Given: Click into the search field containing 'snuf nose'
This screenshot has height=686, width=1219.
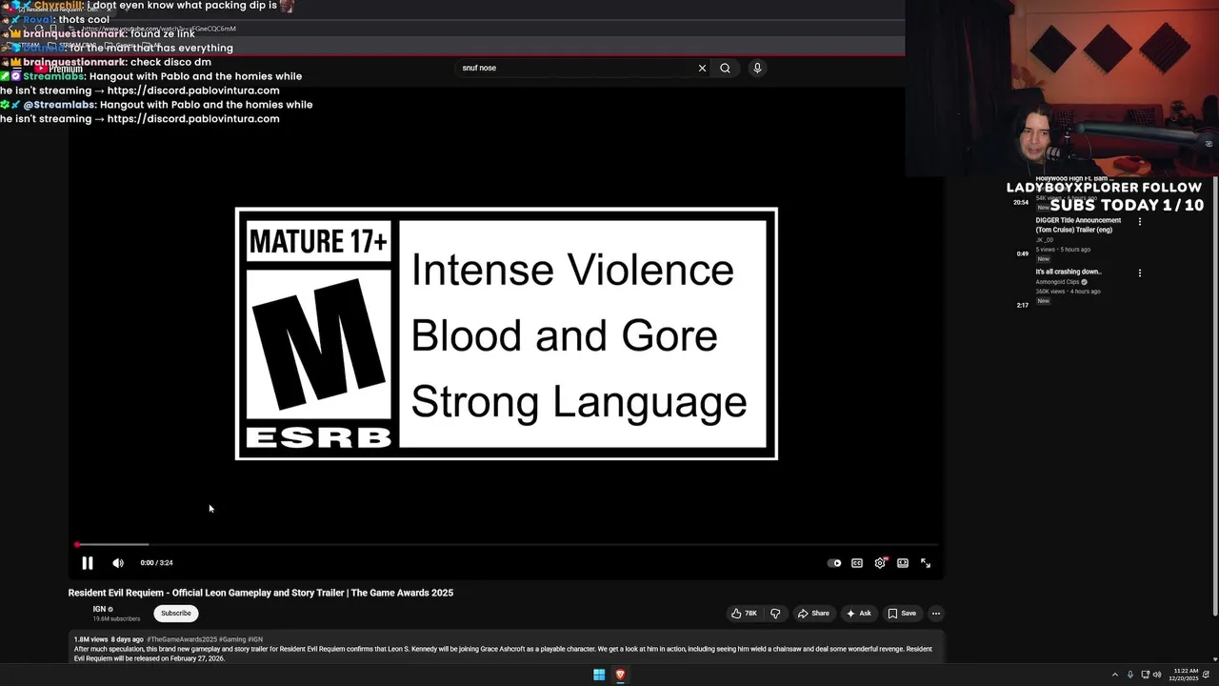Looking at the screenshot, I should (x=576, y=68).
